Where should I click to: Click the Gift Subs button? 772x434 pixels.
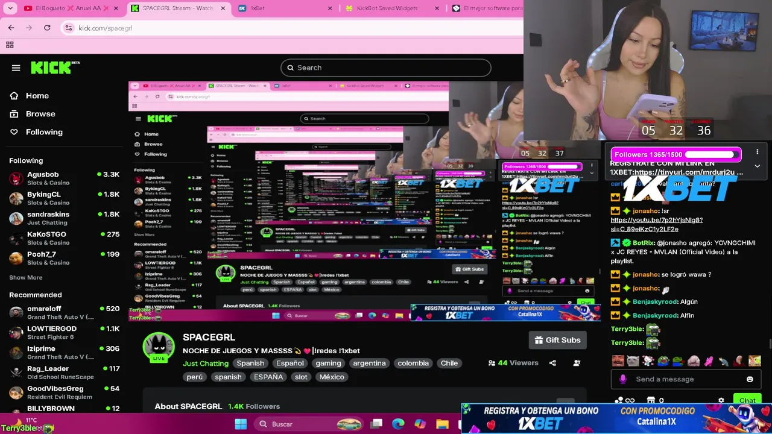click(x=557, y=340)
